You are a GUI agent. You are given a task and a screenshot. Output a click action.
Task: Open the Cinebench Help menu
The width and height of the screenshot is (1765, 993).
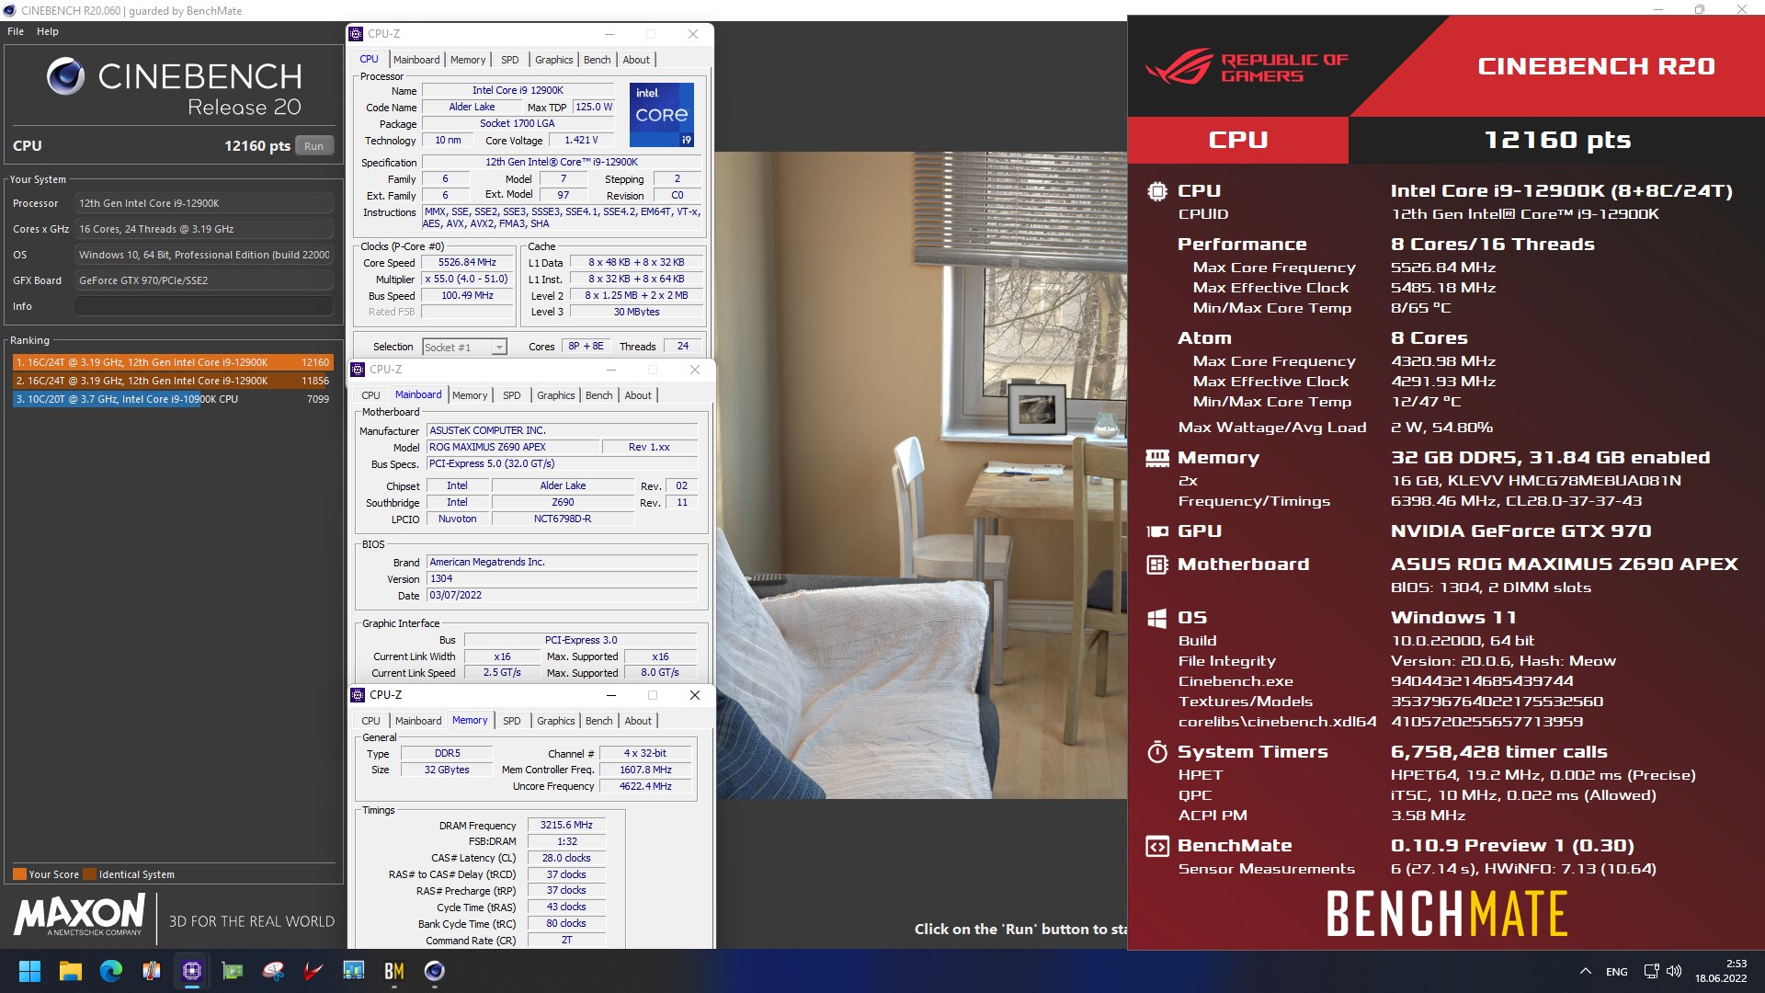(x=48, y=31)
